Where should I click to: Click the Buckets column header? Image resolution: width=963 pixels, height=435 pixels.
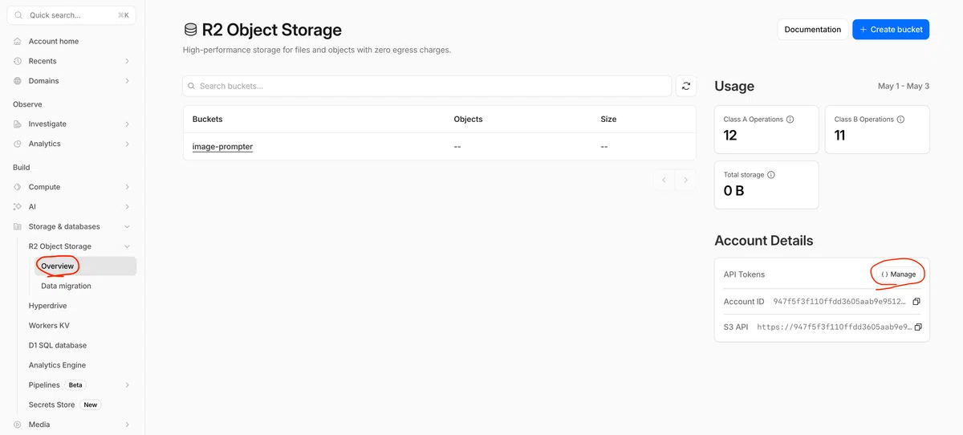coord(207,119)
